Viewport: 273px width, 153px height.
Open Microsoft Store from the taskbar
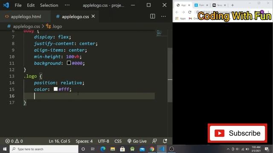click(x=122, y=149)
